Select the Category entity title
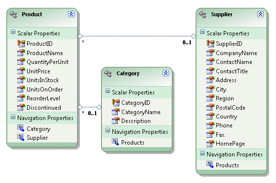 (128, 73)
